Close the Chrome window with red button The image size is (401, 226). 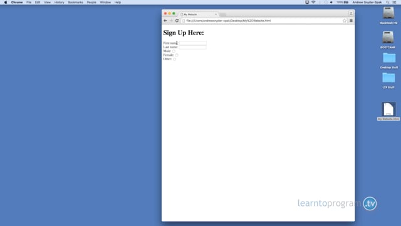[165, 13]
